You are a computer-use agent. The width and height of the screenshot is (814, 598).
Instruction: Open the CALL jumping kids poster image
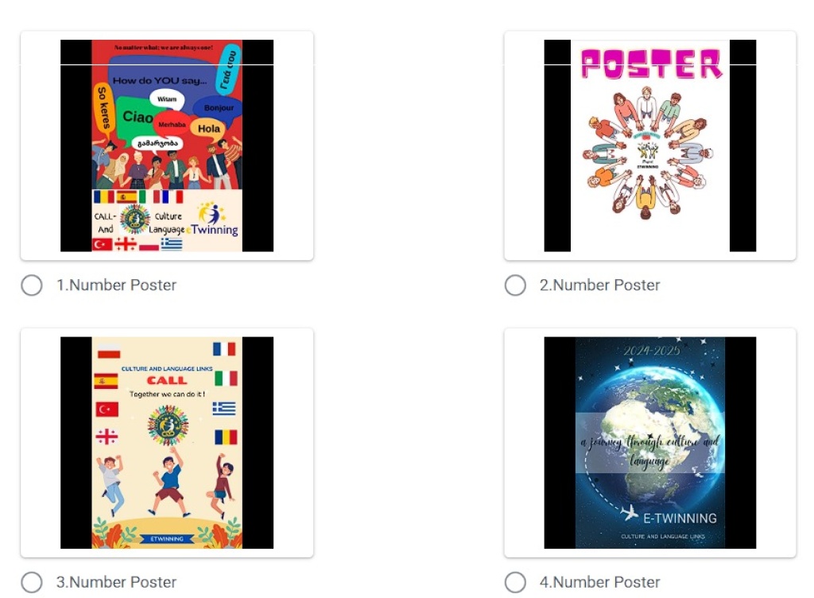pyautogui.click(x=167, y=443)
